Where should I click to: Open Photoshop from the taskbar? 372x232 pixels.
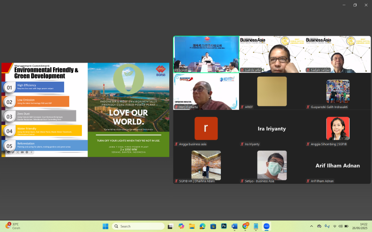tap(224, 226)
